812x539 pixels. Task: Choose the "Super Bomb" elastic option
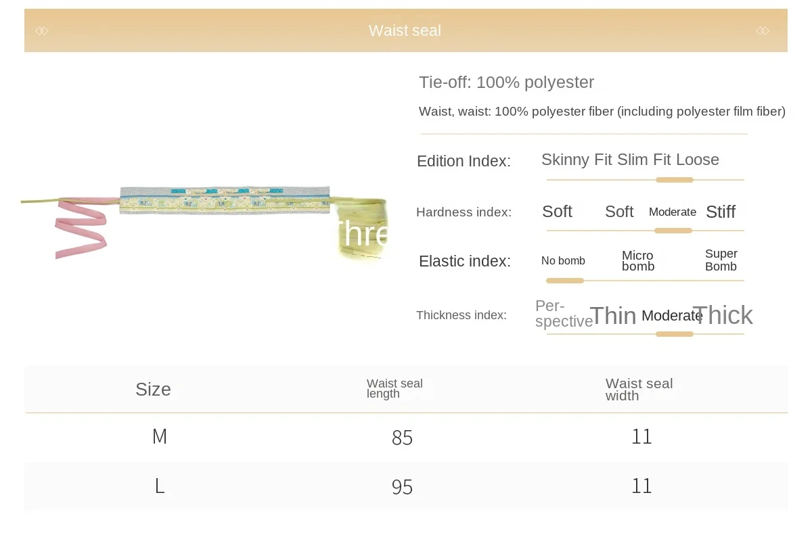point(721,260)
